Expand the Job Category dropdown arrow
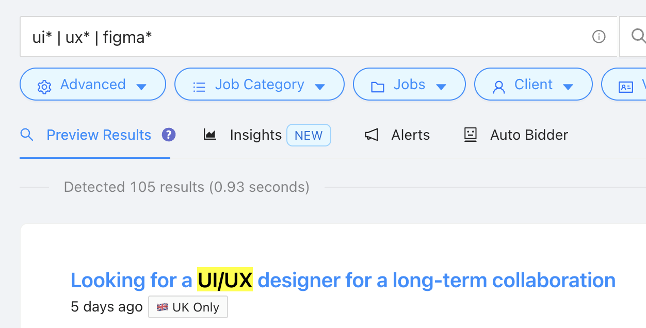The width and height of the screenshot is (646, 328). (x=320, y=87)
